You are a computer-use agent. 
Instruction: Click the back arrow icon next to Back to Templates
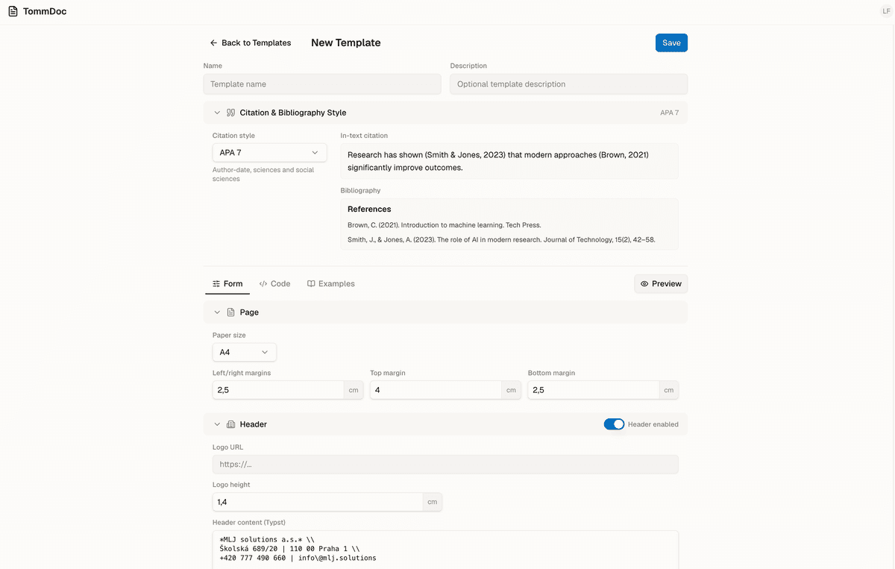point(213,43)
